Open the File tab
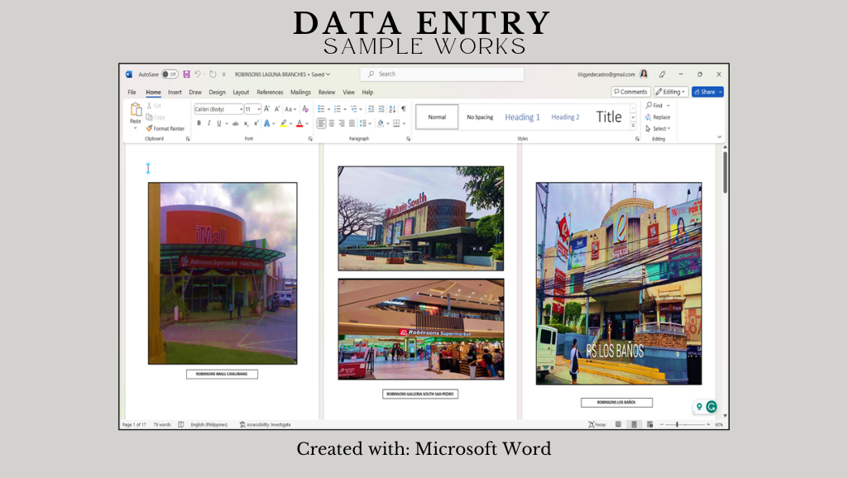 (x=132, y=93)
